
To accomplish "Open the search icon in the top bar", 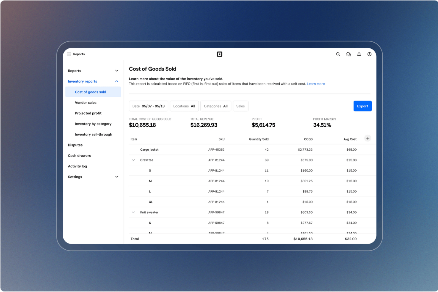I will click(338, 54).
